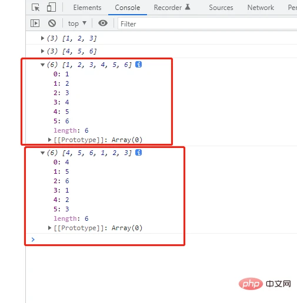Image resolution: width=297 pixels, height=303 pixels.
Task: Show the console sidebar panel
Action: point(35,23)
